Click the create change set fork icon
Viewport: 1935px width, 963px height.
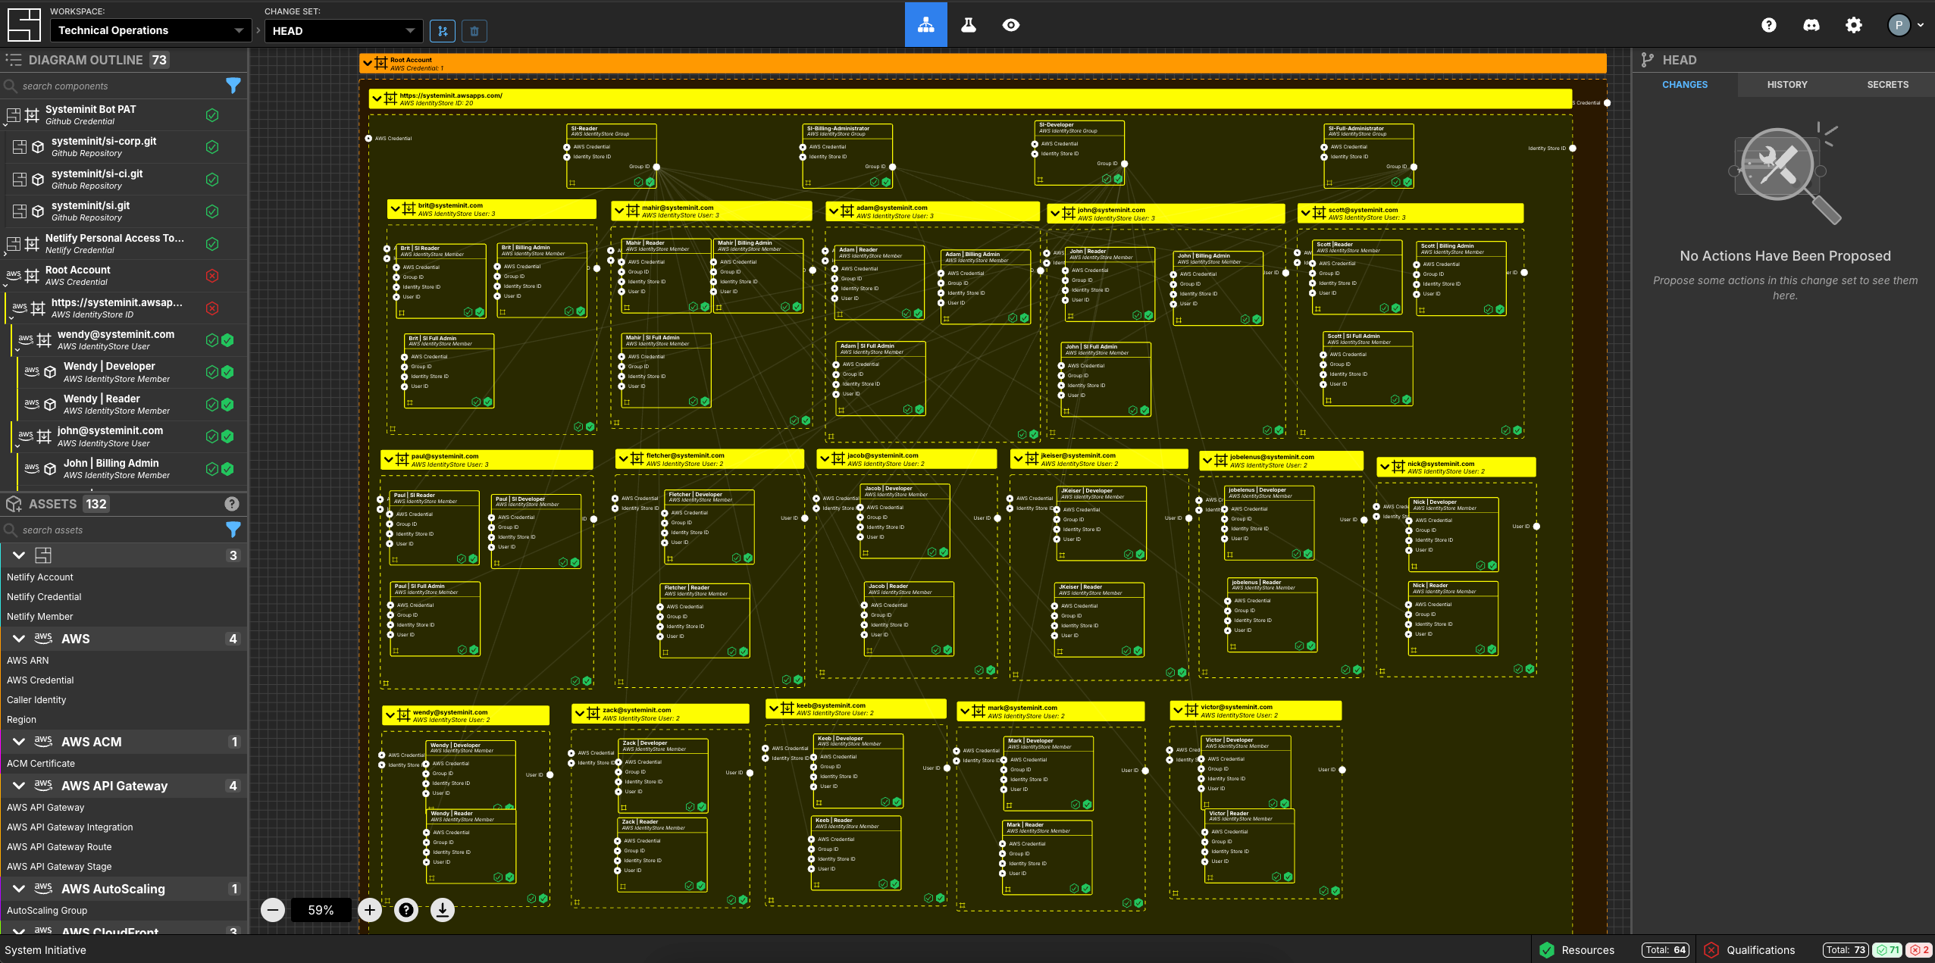(443, 31)
